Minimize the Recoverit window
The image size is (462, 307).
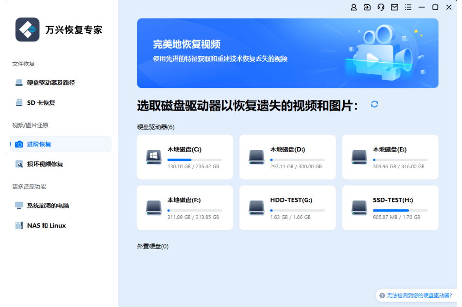pyautogui.click(x=422, y=7)
